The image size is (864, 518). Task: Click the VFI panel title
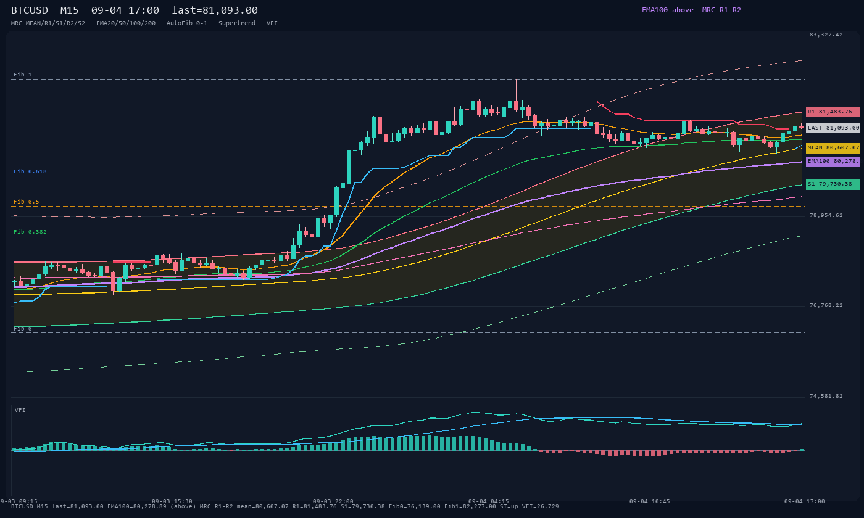[20, 410]
